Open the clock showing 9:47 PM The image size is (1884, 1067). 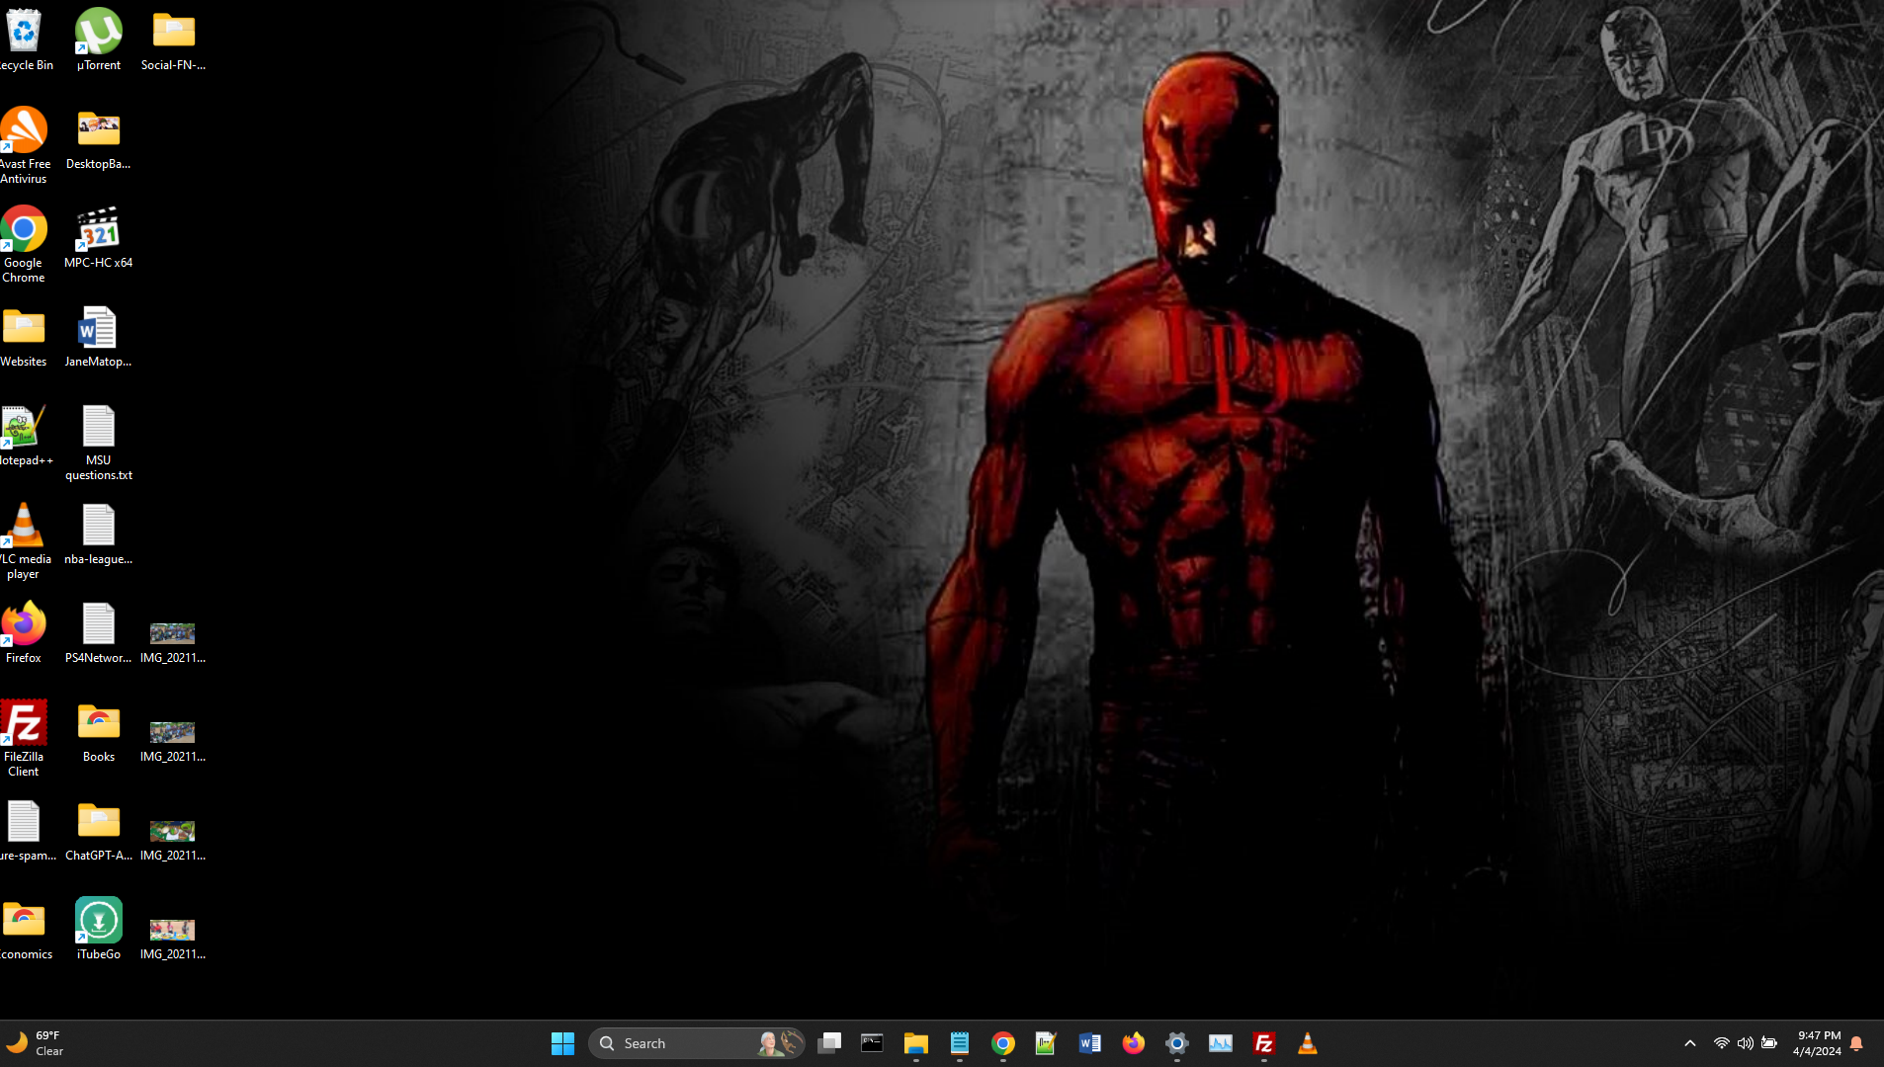tap(1817, 1043)
